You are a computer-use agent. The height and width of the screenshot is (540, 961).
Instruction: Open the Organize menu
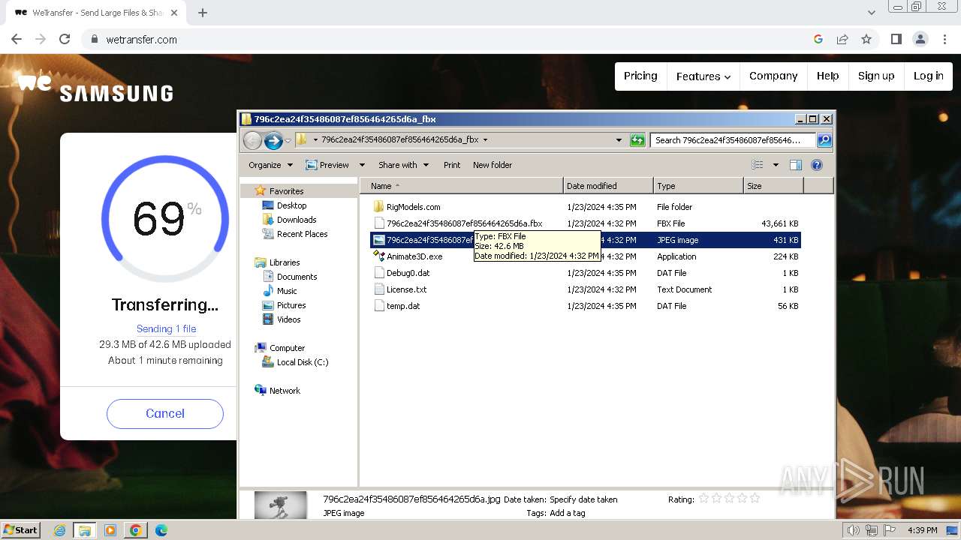click(x=270, y=165)
